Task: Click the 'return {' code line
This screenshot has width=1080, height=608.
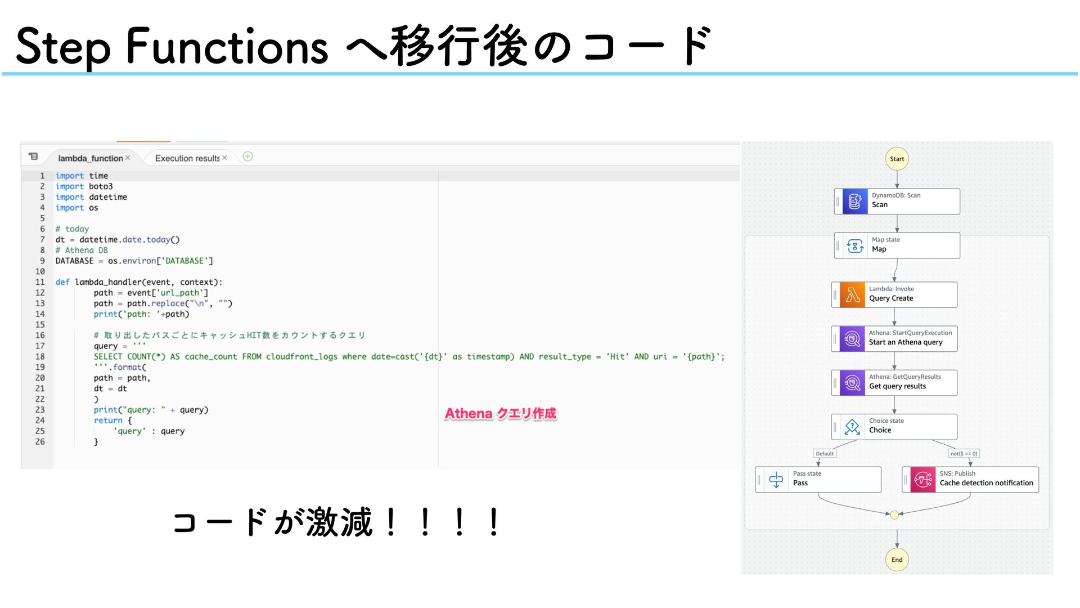Action: tap(112, 421)
